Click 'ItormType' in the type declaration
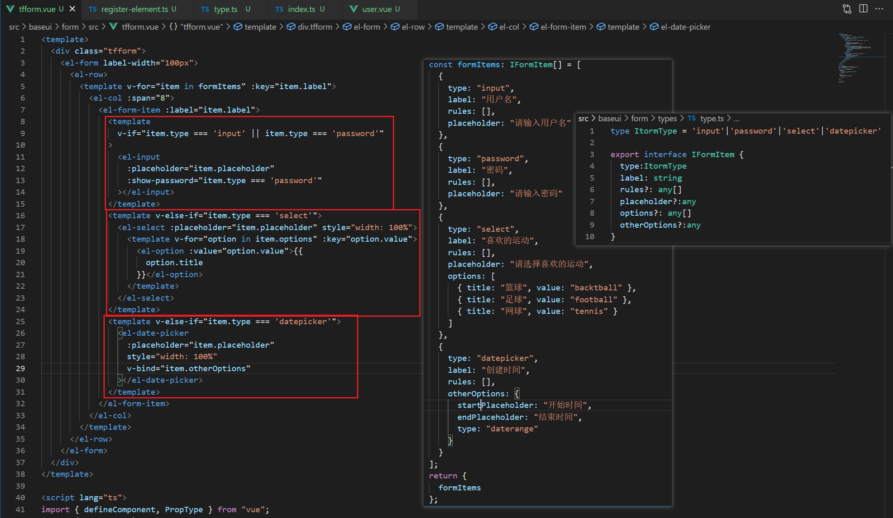The width and height of the screenshot is (893, 518). coord(656,131)
